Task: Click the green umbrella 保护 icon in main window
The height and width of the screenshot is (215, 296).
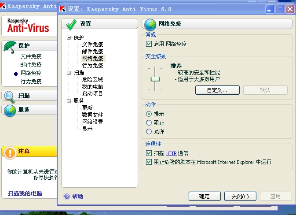Action: 10,47
